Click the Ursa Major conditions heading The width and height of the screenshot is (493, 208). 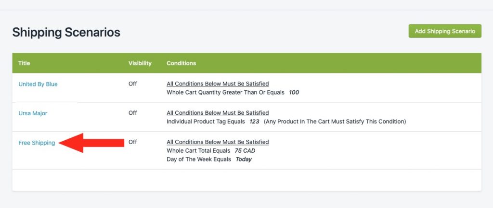218,113
